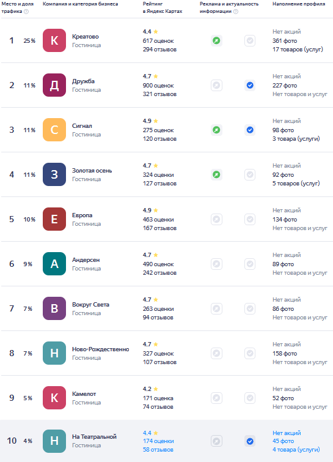Click the pink K avatar of Креатово

tap(54, 40)
